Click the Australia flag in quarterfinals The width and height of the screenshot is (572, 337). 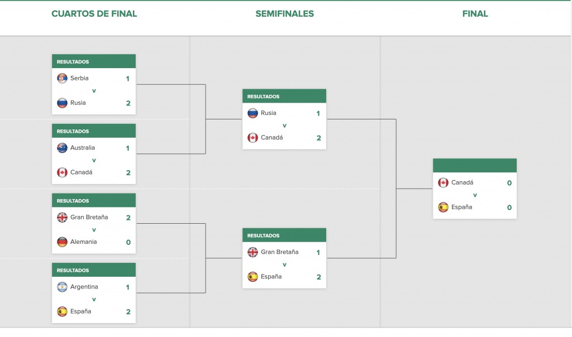pyautogui.click(x=62, y=148)
